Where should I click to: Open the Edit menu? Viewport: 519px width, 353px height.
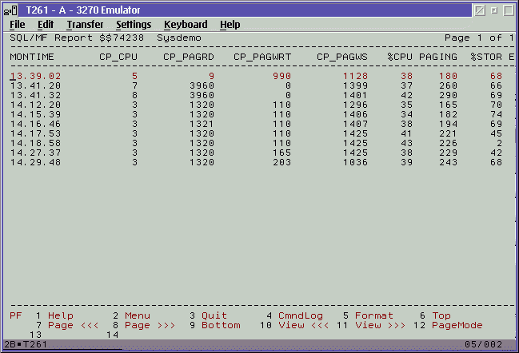pos(46,25)
